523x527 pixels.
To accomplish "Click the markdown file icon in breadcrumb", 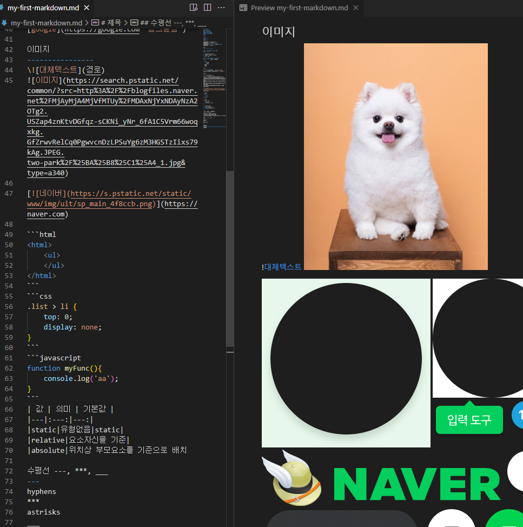I will pos(4,23).
